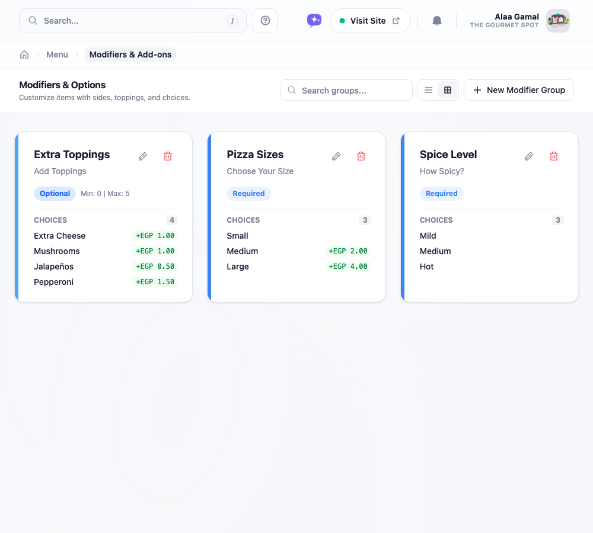Screen dimensions: 593x533
Task: Open Alaa Gamal's profile avatar
Action: (x=558, y=21)
